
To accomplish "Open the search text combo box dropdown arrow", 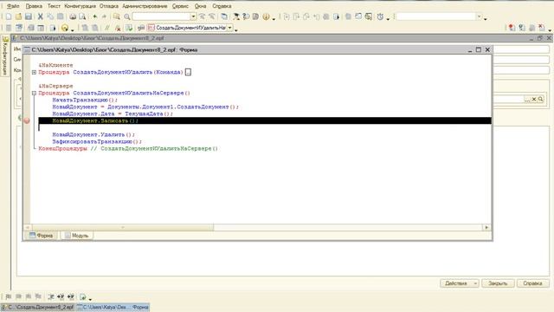I will click(x=193, y=16).
